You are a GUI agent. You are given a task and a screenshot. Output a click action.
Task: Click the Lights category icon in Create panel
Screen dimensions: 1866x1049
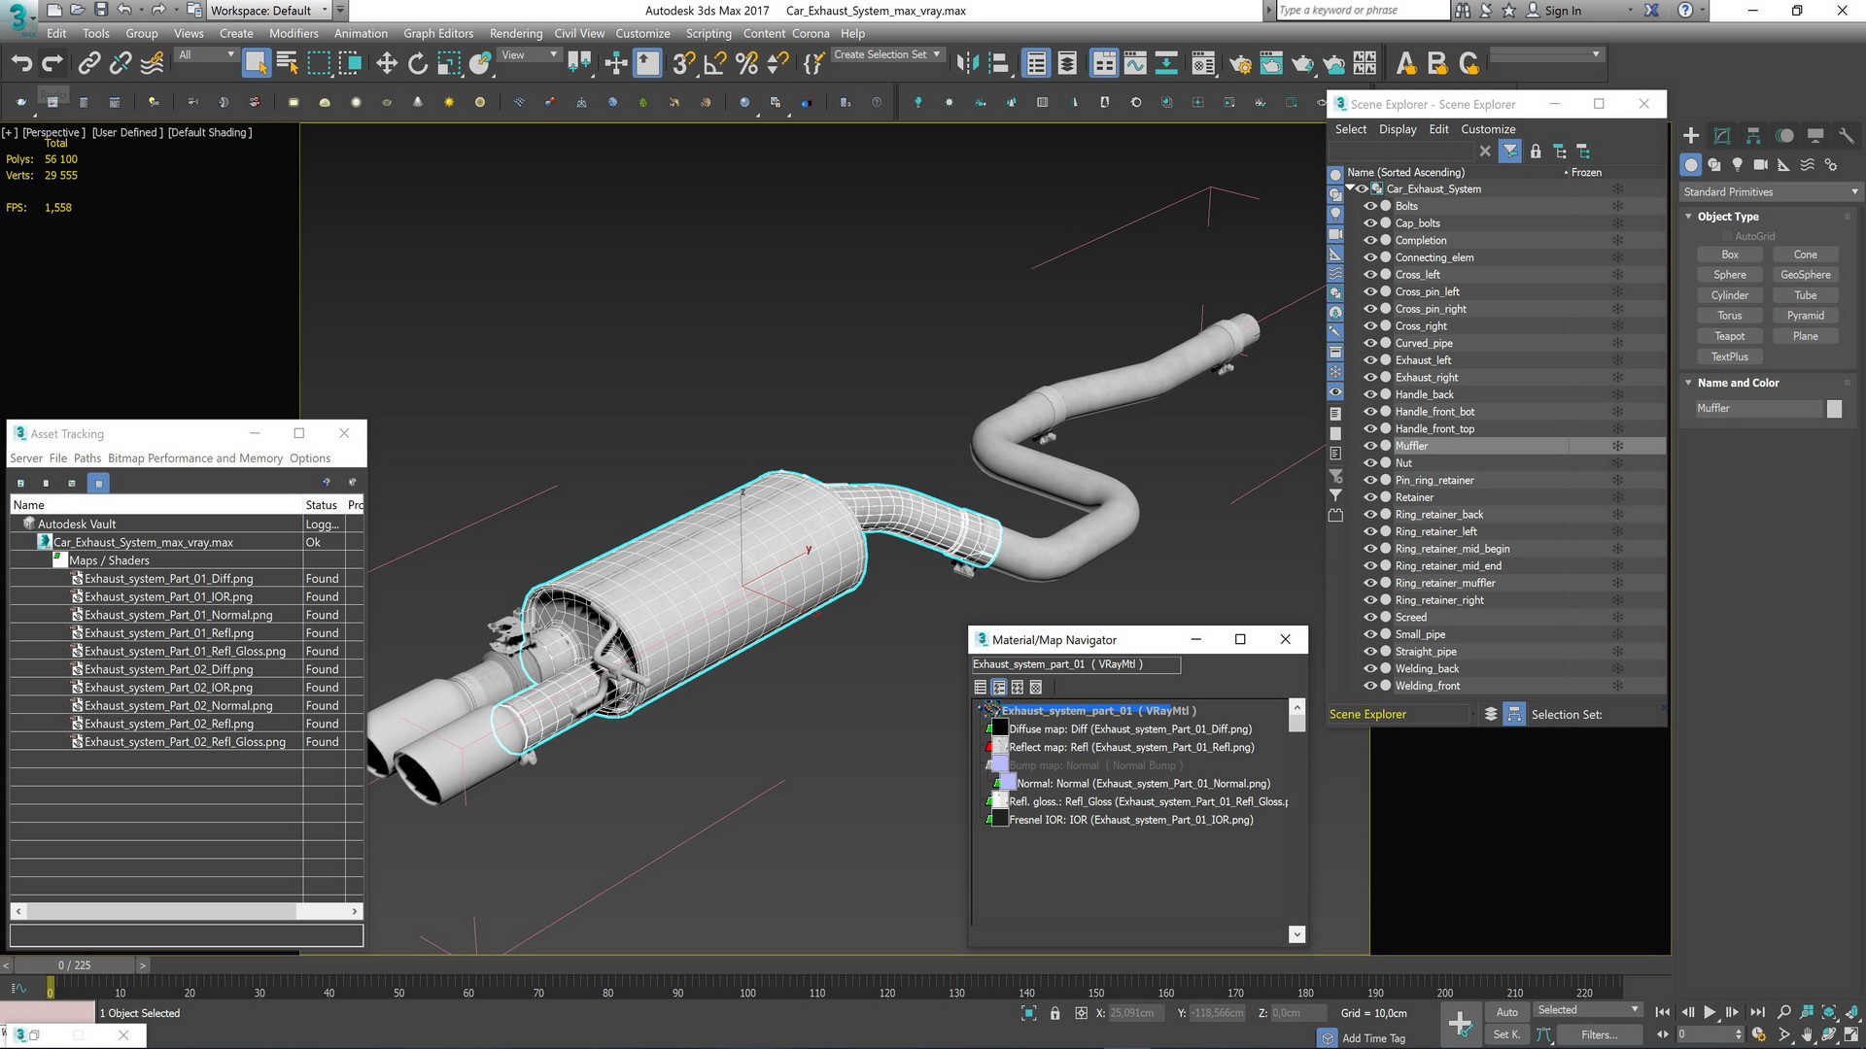(1738, 165)
